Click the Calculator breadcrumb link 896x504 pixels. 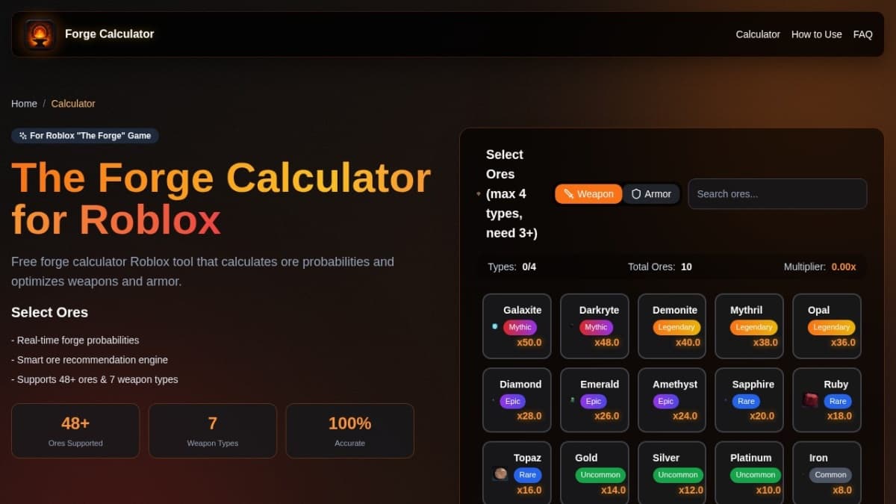pyautogui.click(x=73, y=103)
